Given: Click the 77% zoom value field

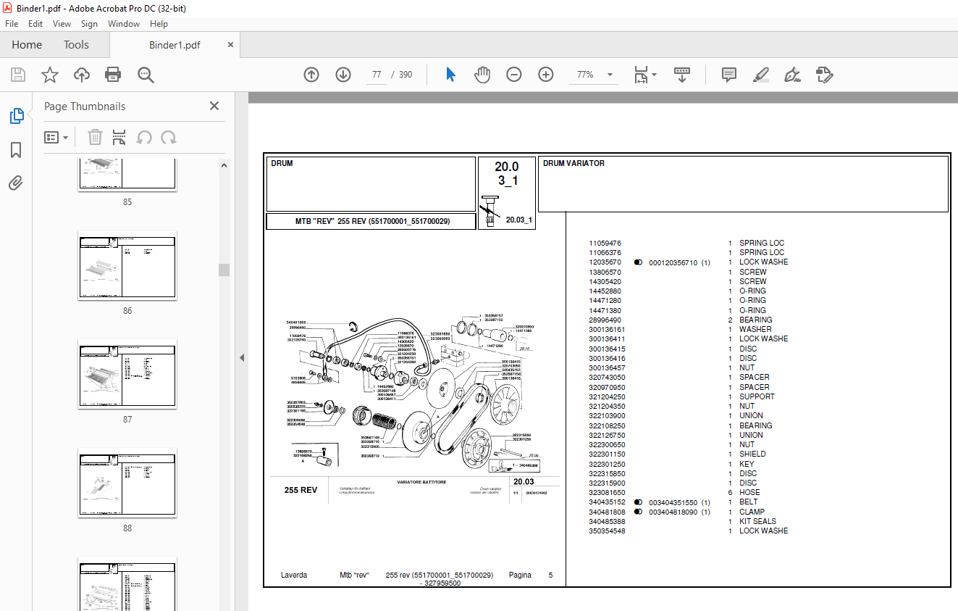Looking at the screenshot, I should point(585,75).
